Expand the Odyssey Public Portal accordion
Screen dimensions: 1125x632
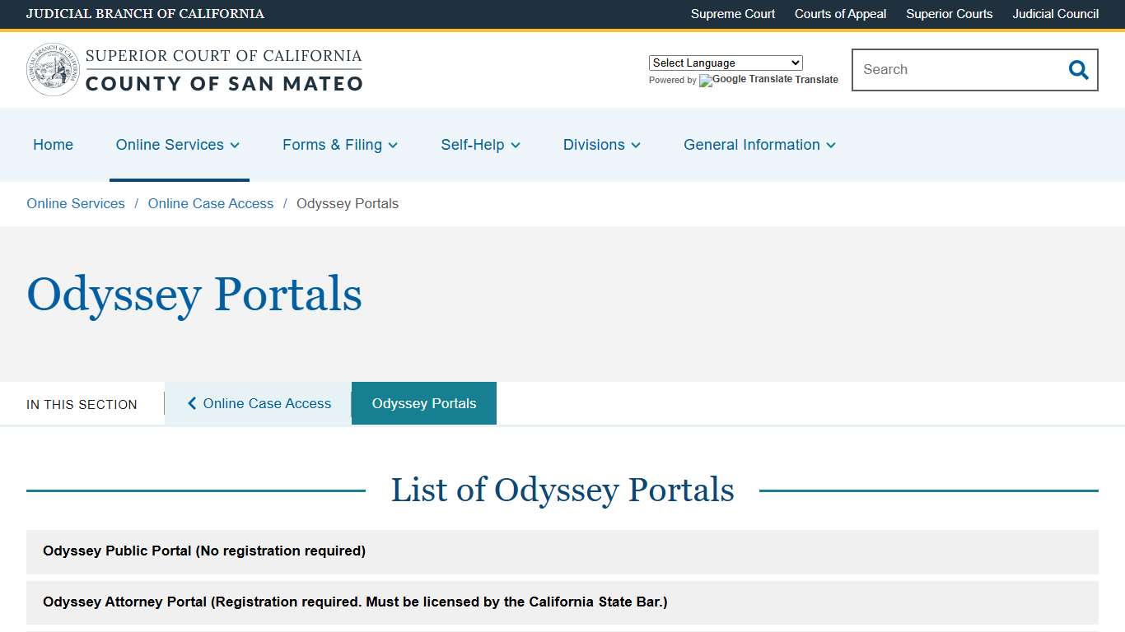coord(562,551)
